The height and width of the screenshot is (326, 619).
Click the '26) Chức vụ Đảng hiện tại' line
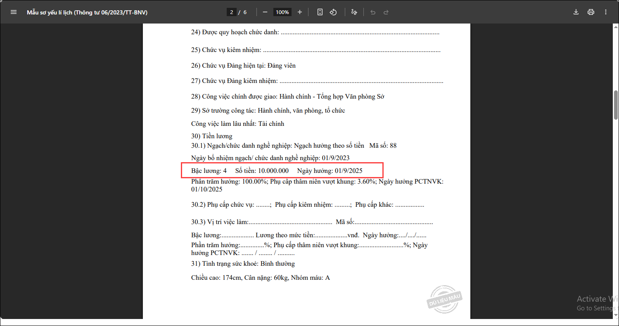point(243,66)
